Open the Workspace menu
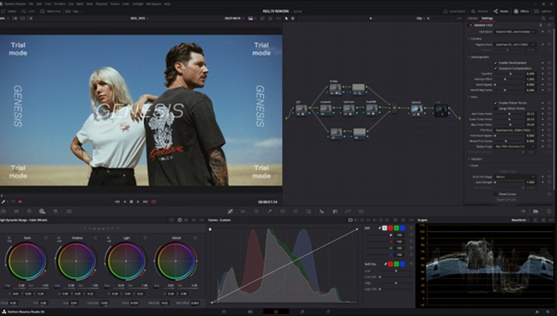 coord(153,3)
